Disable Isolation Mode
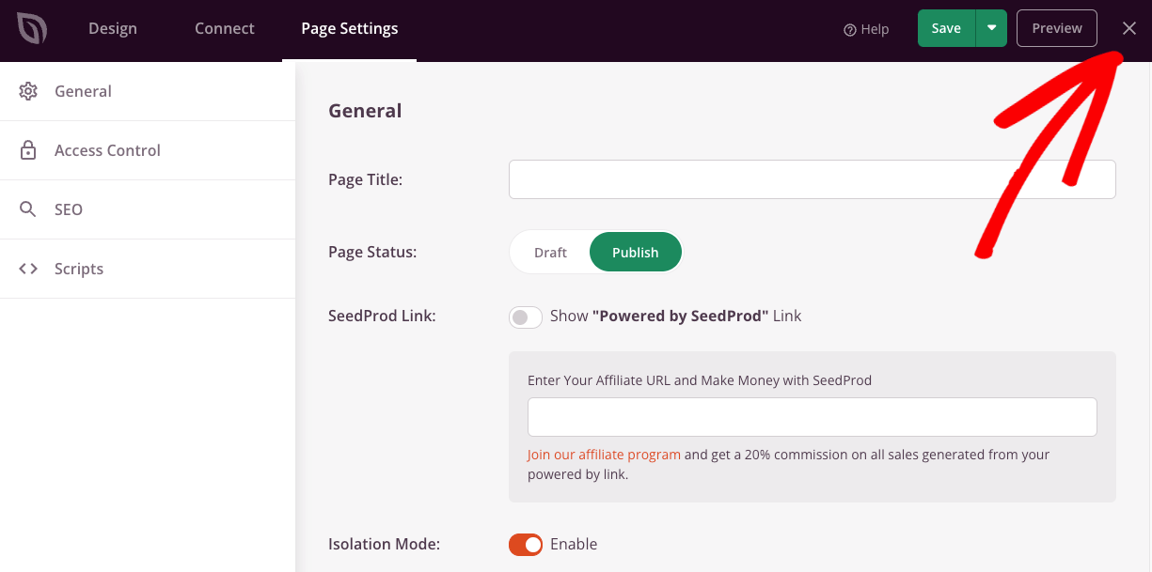Screen dimensions: 1152x572 click(x=525, y=544)
